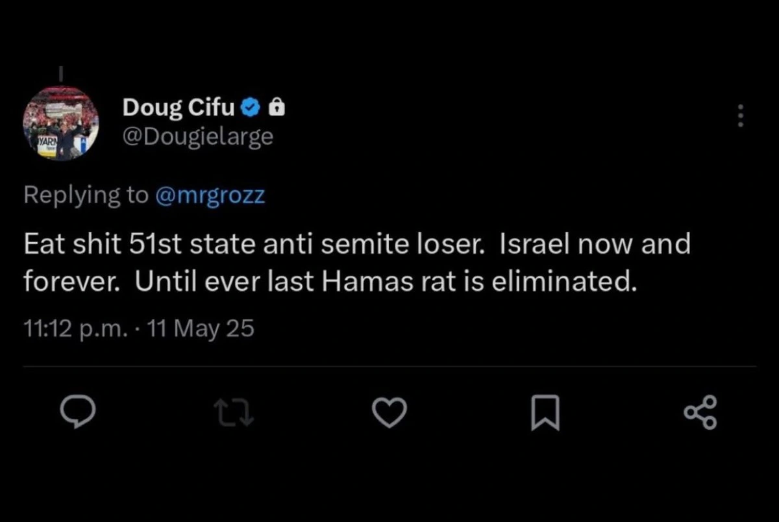The width and height of the screenshot is (779, 522).
Task: Click the Doug Cifu display name
Action: click(x=178, y=107)
